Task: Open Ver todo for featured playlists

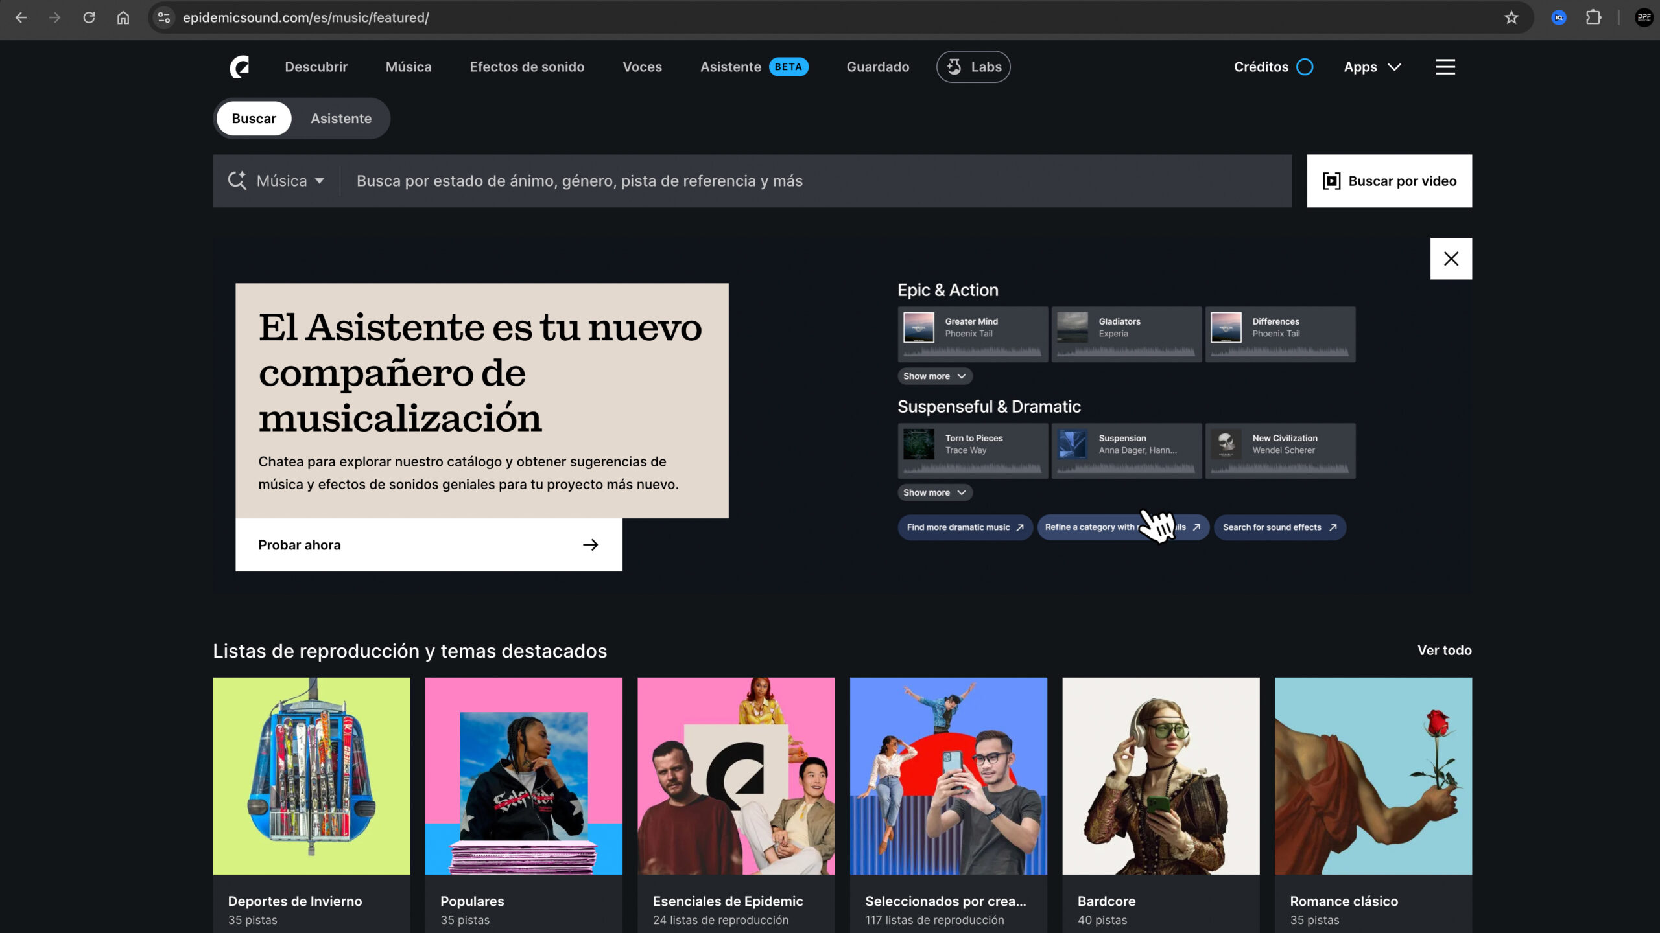Action: click(x=1443, y=650)
